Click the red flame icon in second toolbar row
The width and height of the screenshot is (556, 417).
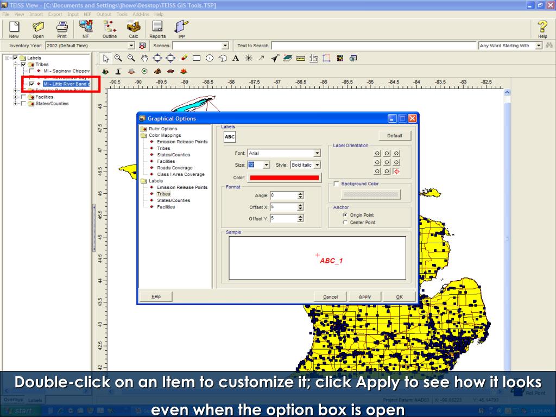coord(184,71)
